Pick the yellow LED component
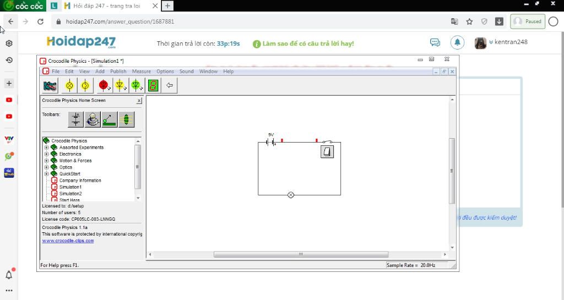 pyautogui.click(x=120, y=85)
